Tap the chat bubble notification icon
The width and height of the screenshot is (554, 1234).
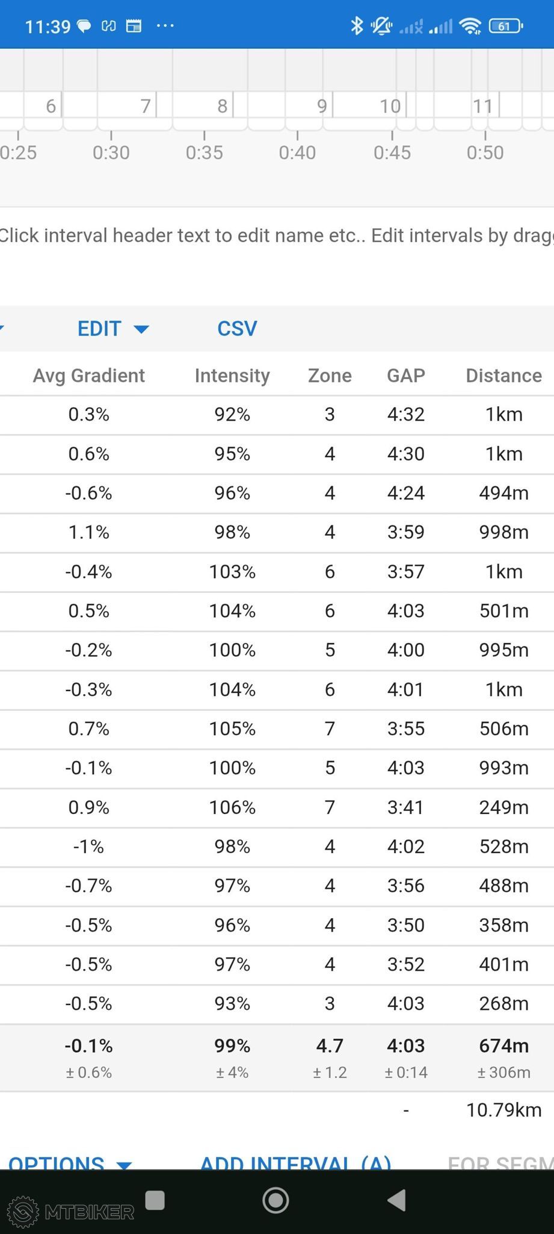[x=84, y=26]
